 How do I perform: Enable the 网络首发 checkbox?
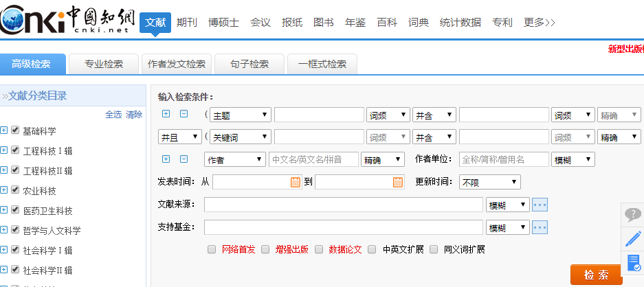[212, 249]
